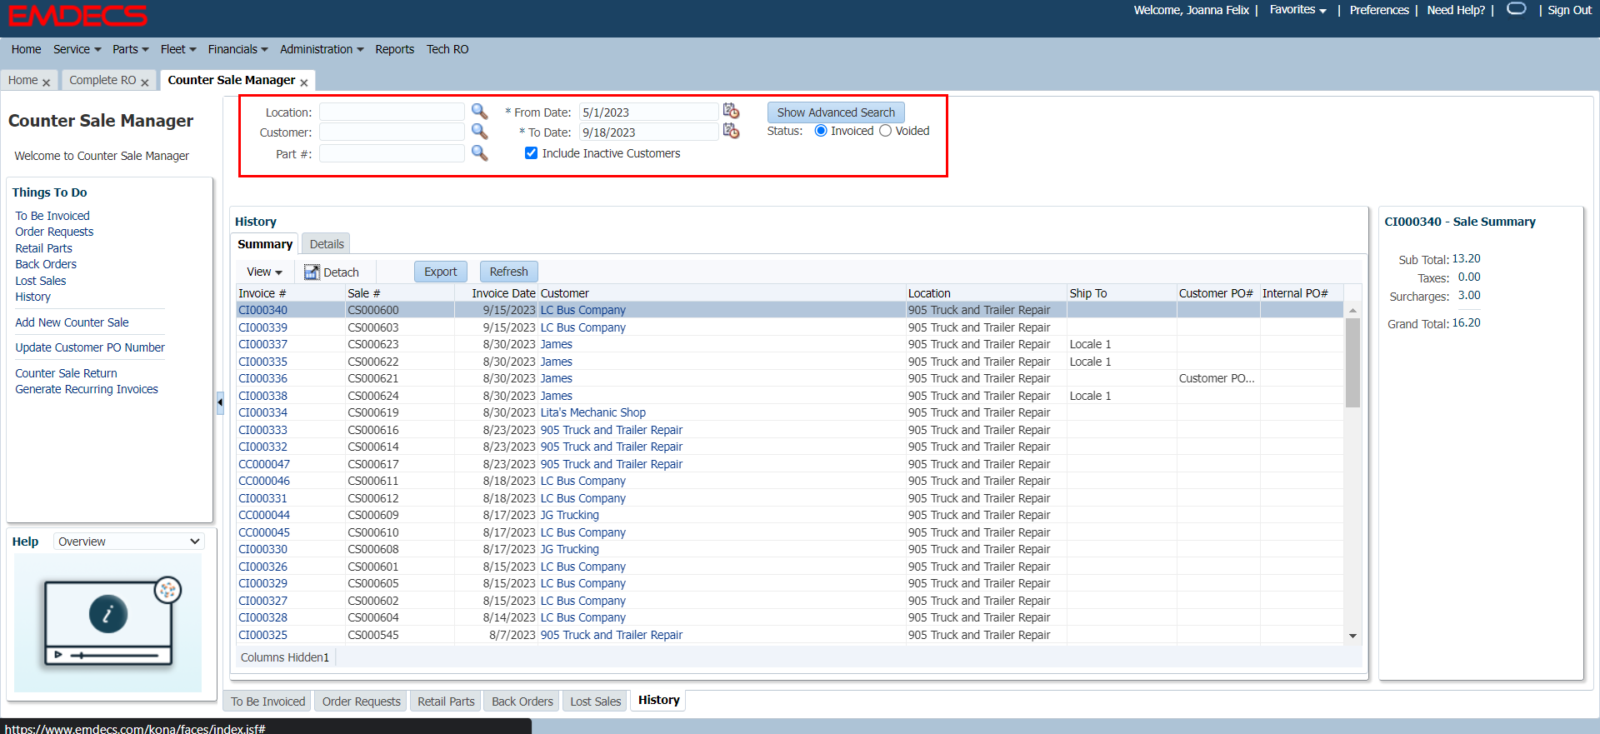Click the Show Advanced Search button
Image resolution: width=1600 pixels, height=734 pixels.
pyautogui.click(x=836, y=112)
